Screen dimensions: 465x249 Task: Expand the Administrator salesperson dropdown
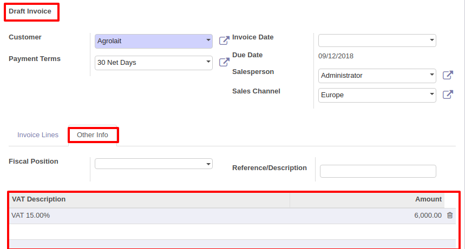pyautogui.click(x=377, y=76)
